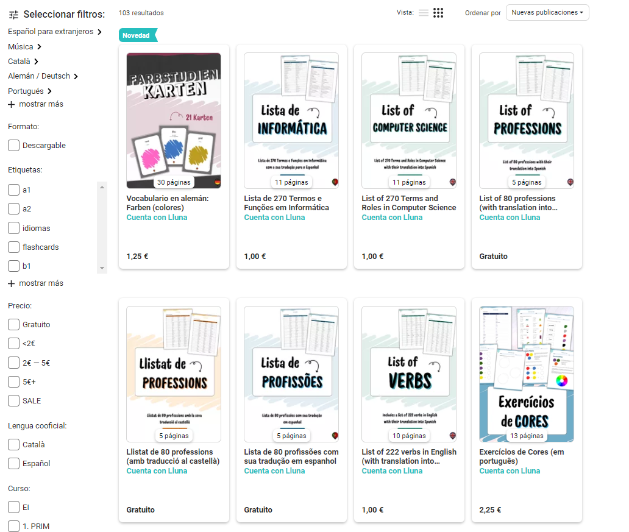Select the Música category item
The width and height of the screenshot is (629, 532).
pyautogui.click(x=21, y=47)
